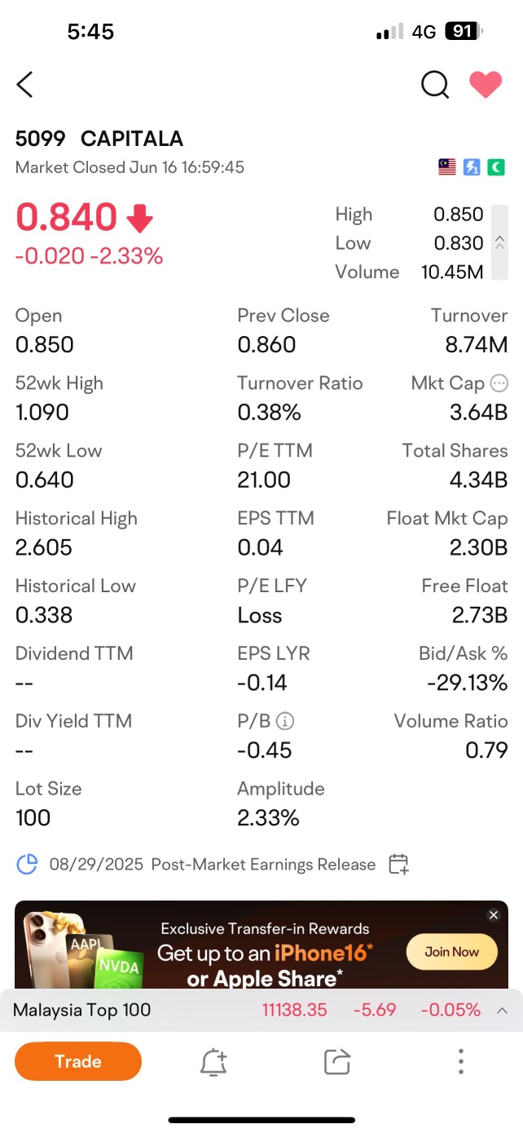The image size is (523, 1133).
Task: Expand the Malaysia Top 100 index bar
Action: click(x=503, y=1011)
